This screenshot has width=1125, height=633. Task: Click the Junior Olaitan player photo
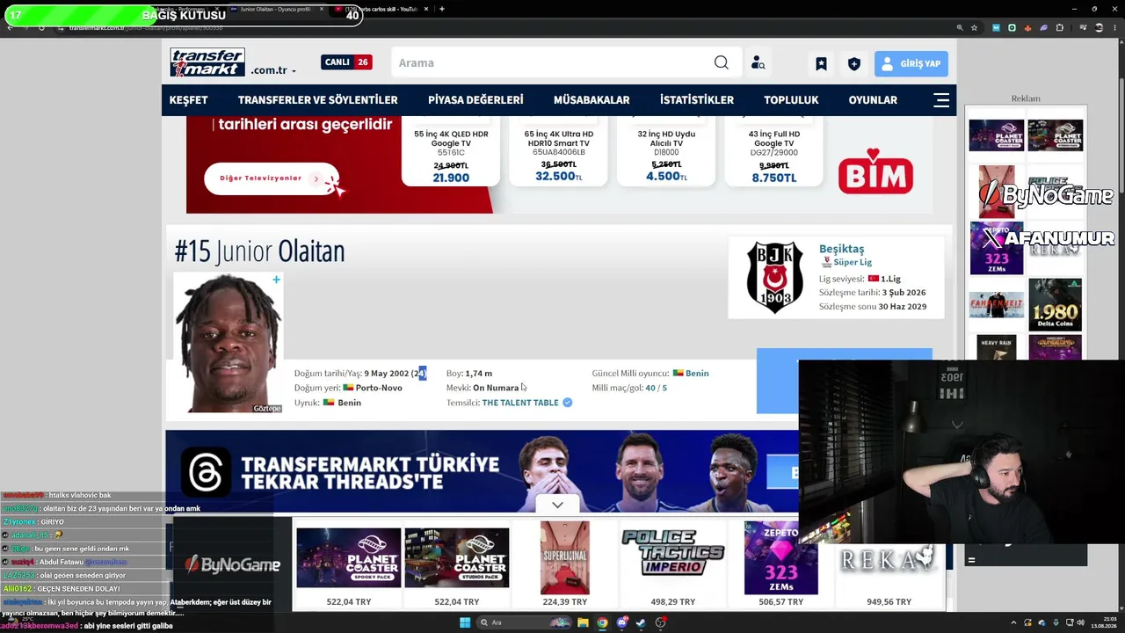(x=228, y=343)
